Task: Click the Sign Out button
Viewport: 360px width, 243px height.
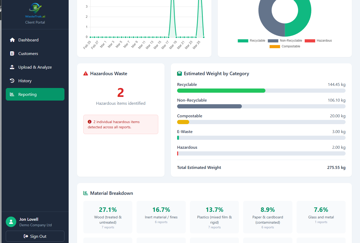Action: [35, 236]
